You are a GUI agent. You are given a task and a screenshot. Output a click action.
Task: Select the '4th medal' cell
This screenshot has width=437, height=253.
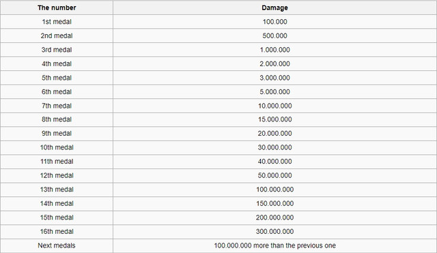click(57, 63)
